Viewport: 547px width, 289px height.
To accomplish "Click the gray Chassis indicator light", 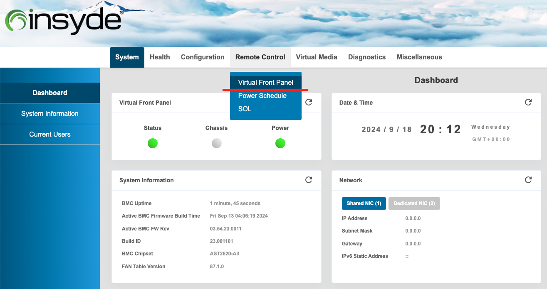I will point(216,144).
